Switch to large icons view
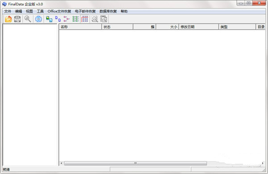268x174 pixels. [x=58, y=19]
